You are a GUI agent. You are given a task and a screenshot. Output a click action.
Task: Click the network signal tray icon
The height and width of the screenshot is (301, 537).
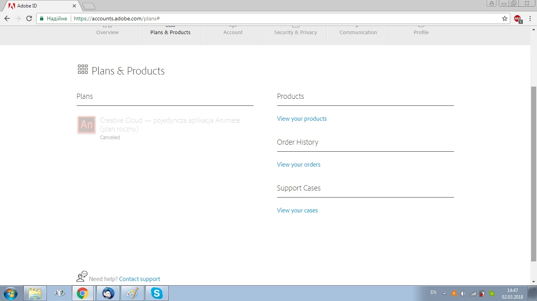(473, 294)
